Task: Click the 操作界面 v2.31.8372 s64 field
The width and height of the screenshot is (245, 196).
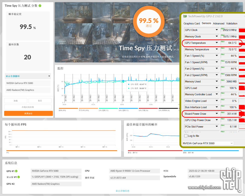Action: tap(134, 178)
